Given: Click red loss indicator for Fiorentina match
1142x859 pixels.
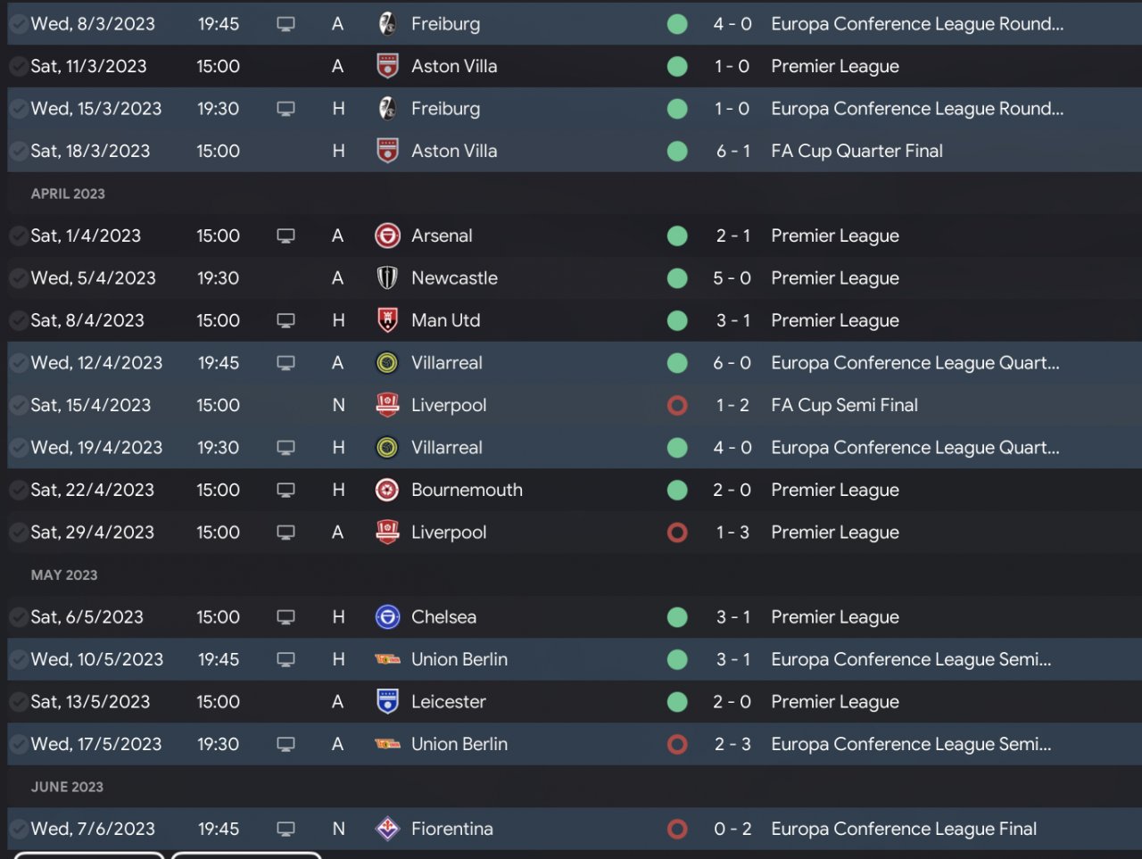Looking at the screenshot, I should coord(677,829).
